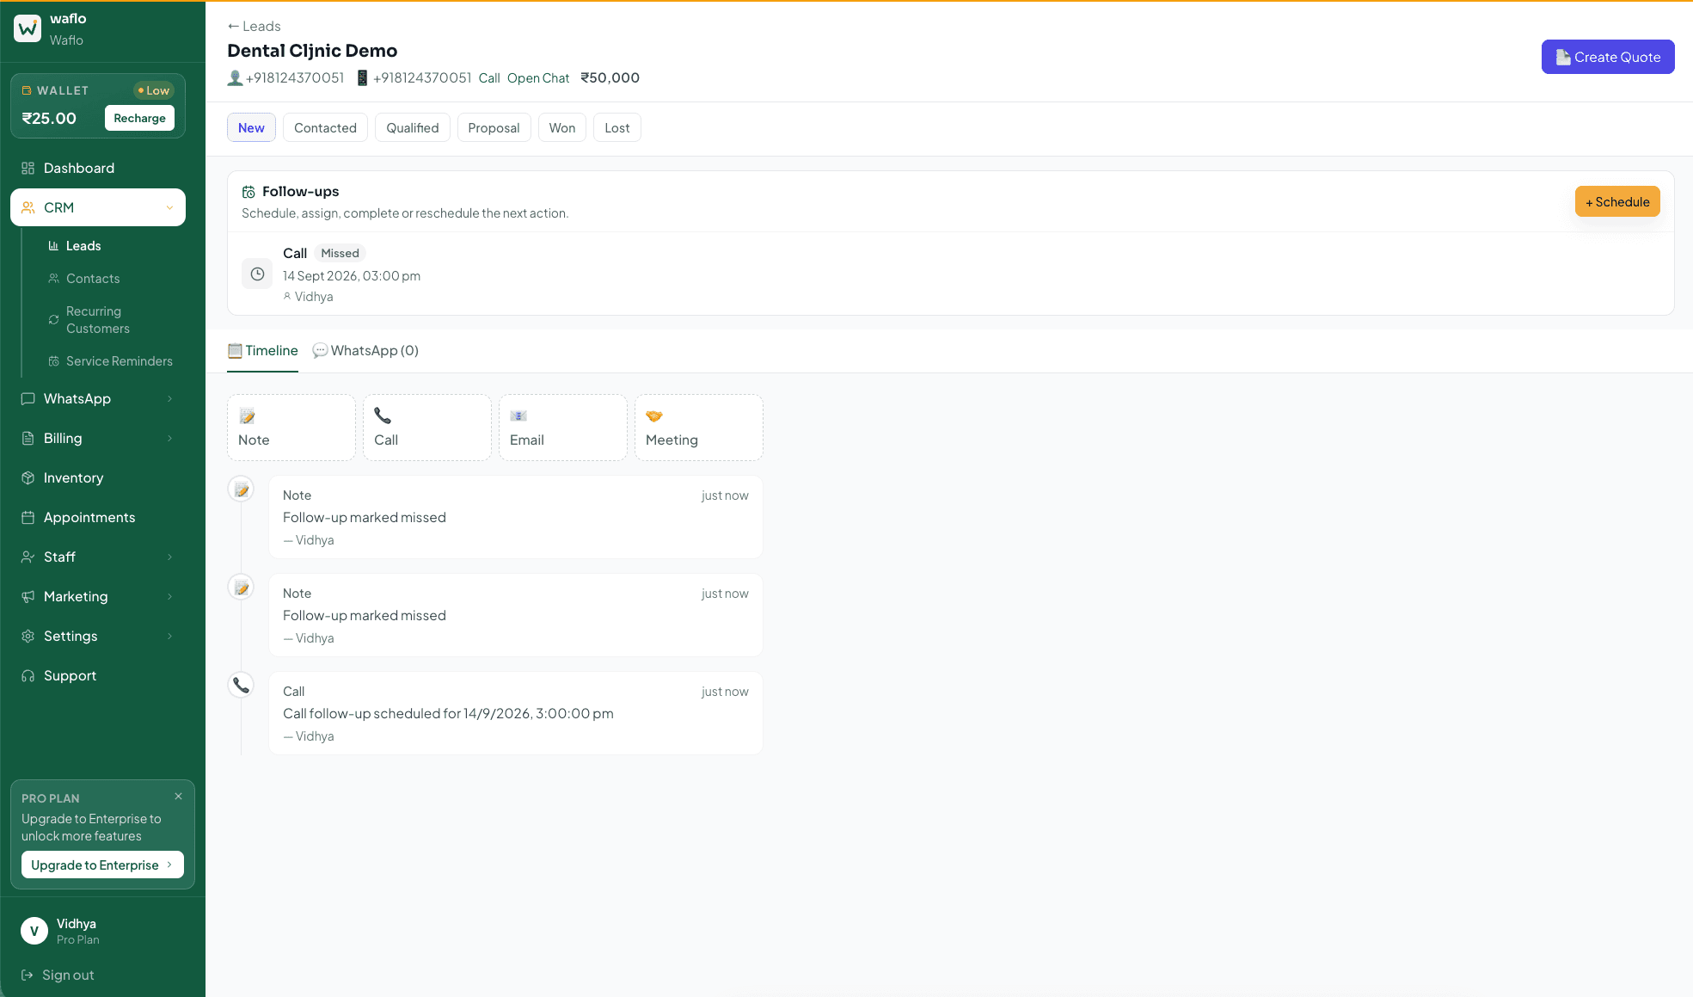Set lead stage to New
Screen dimensions: 1693x997
click(x=251, y=127)
